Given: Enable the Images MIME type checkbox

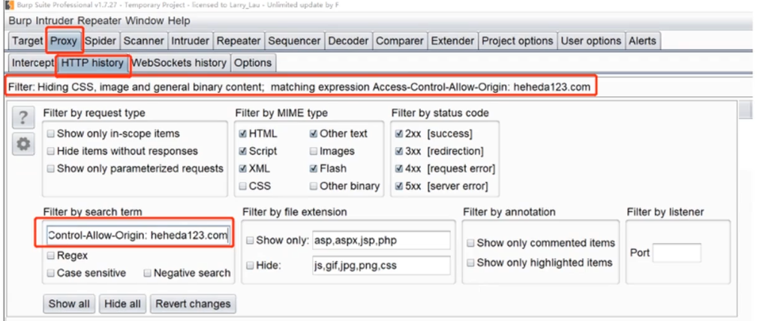Looking at the screenshot, I should [314, 151].
